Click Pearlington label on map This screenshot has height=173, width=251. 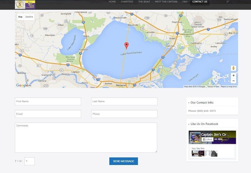(196, 43)
